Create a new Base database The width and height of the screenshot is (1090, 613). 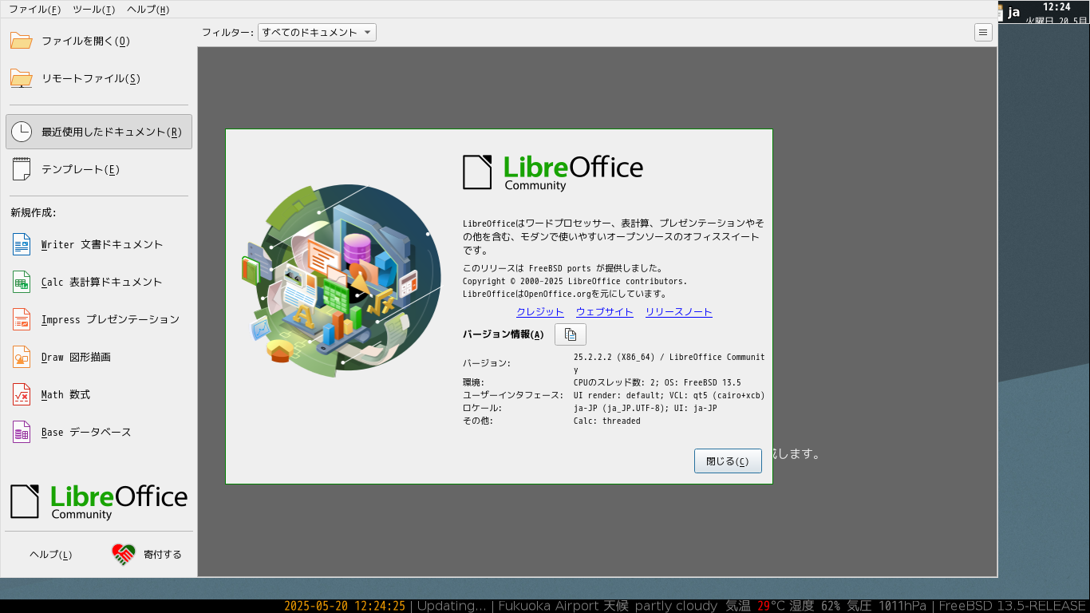[x=99, y=432]
